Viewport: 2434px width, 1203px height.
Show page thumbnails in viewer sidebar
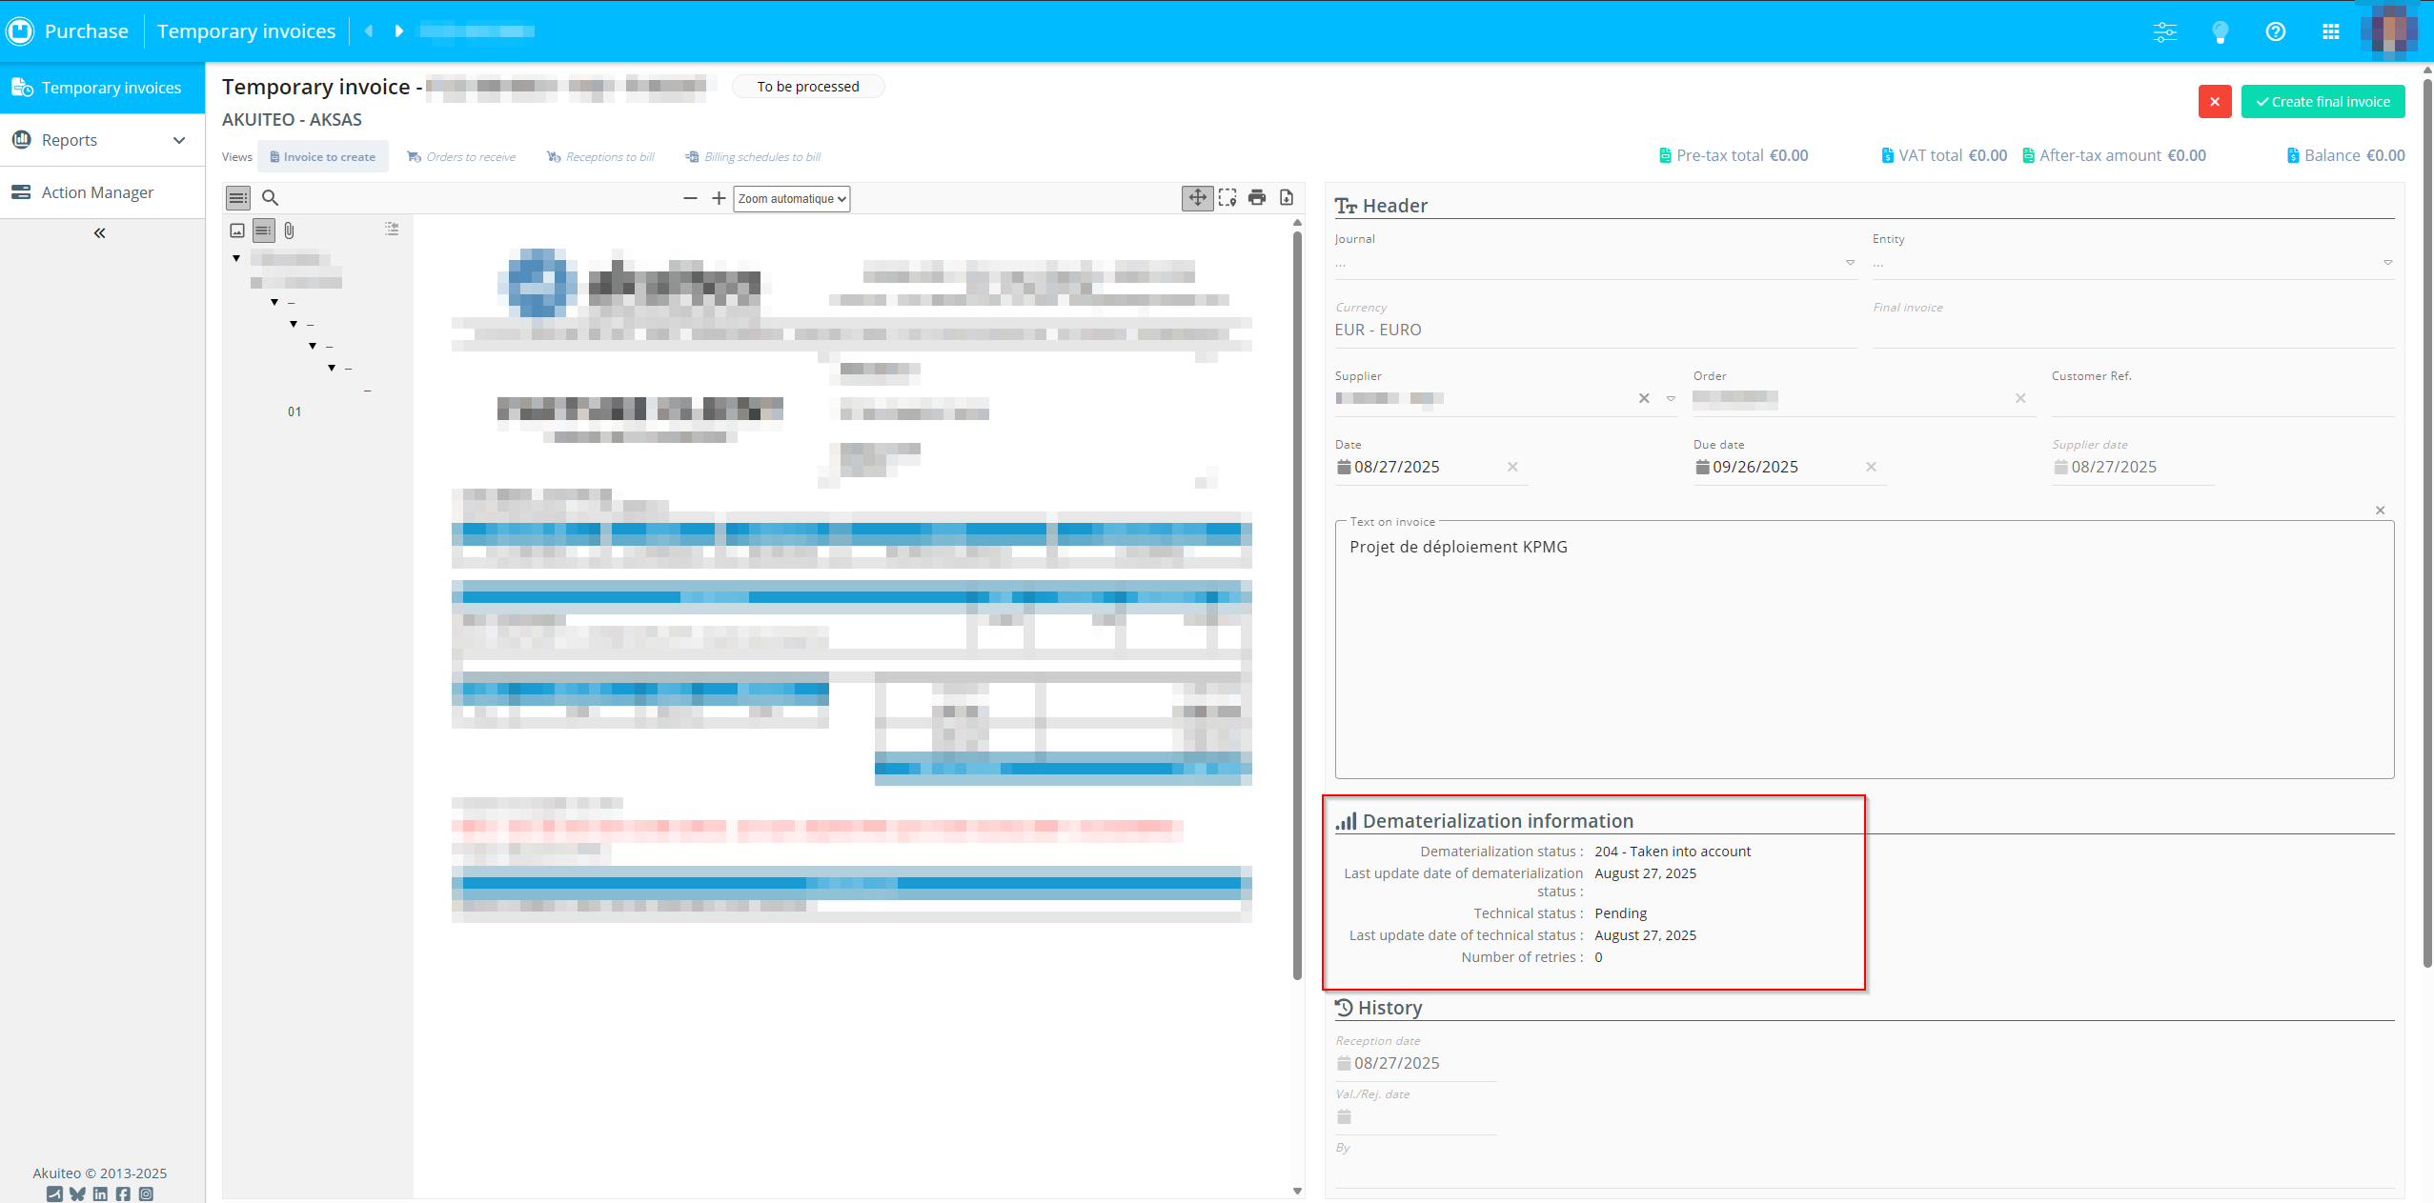pos(237,231)
